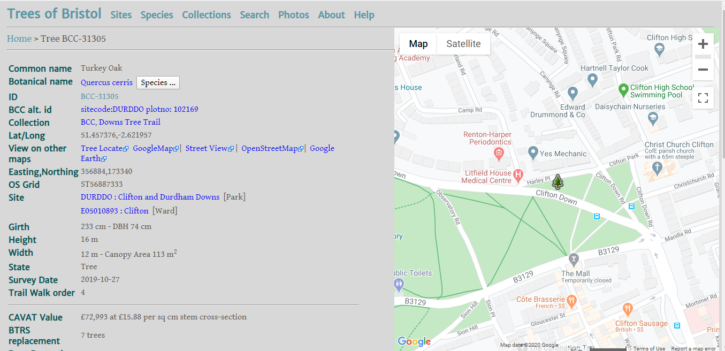Click the Easting,Northing value 356884,173340

point(106,171)
